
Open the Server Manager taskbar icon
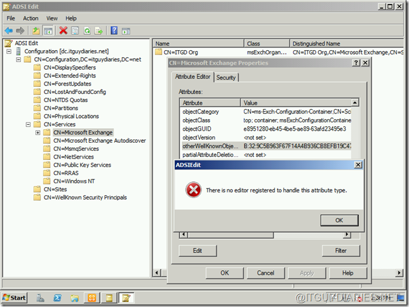pos(40,298)
